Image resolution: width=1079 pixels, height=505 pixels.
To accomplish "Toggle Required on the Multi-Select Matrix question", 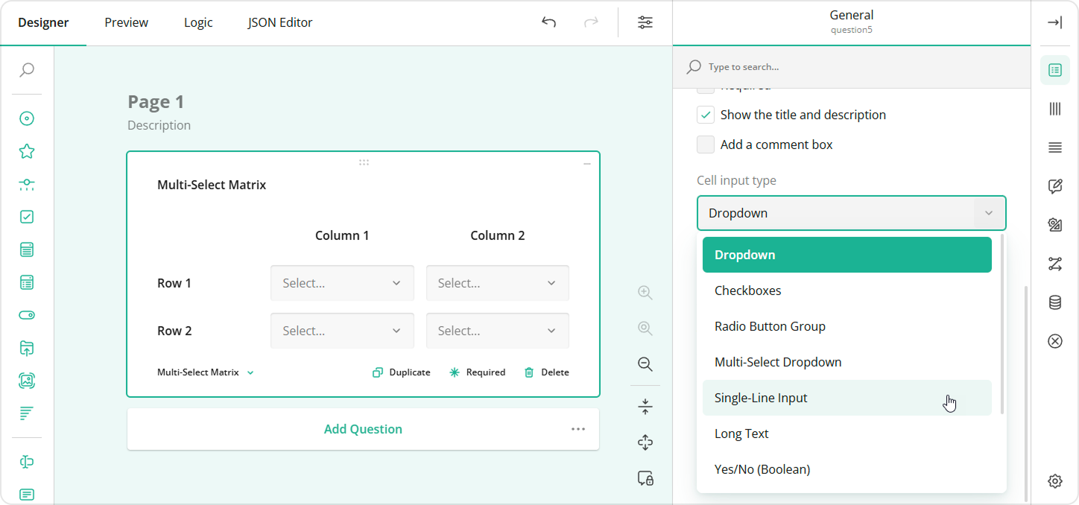I will (477, 372).
